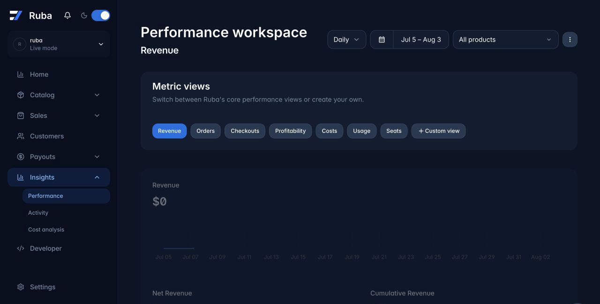The width and height of the screenshot is (600, 304).
Task: Select the Performance submenu item
Action: tap(66, 196)
